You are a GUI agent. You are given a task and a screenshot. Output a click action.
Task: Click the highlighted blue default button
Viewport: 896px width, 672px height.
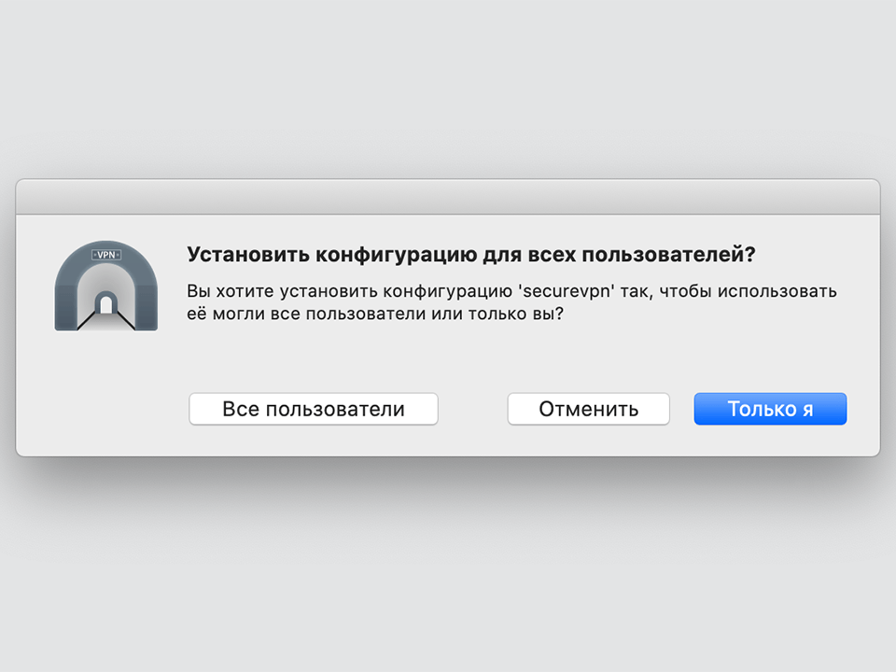tap(770, 408)
